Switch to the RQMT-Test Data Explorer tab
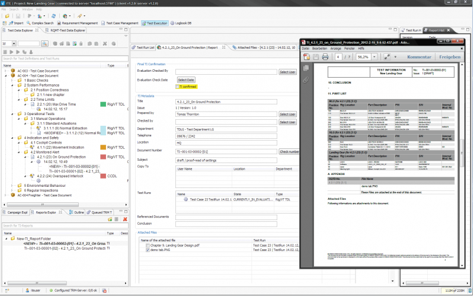Image resolution: width=474 pixels, height=296 pixels. [x=65, y=30]
